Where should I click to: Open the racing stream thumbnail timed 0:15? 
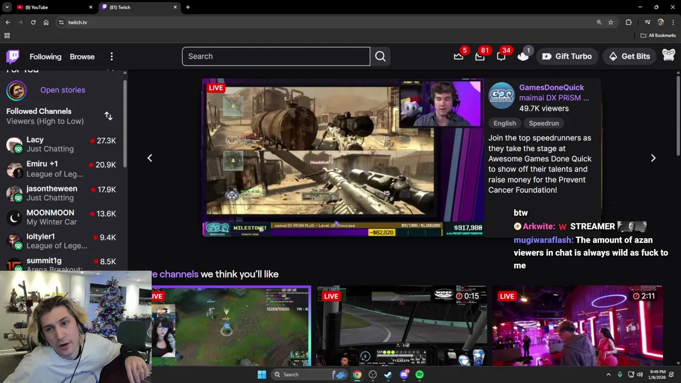[x=402, y=326]
